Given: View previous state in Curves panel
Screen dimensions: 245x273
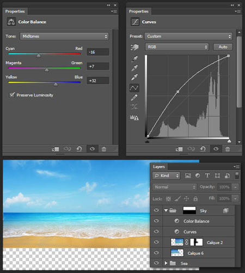Looking at the screenshot, I should 191,149.
